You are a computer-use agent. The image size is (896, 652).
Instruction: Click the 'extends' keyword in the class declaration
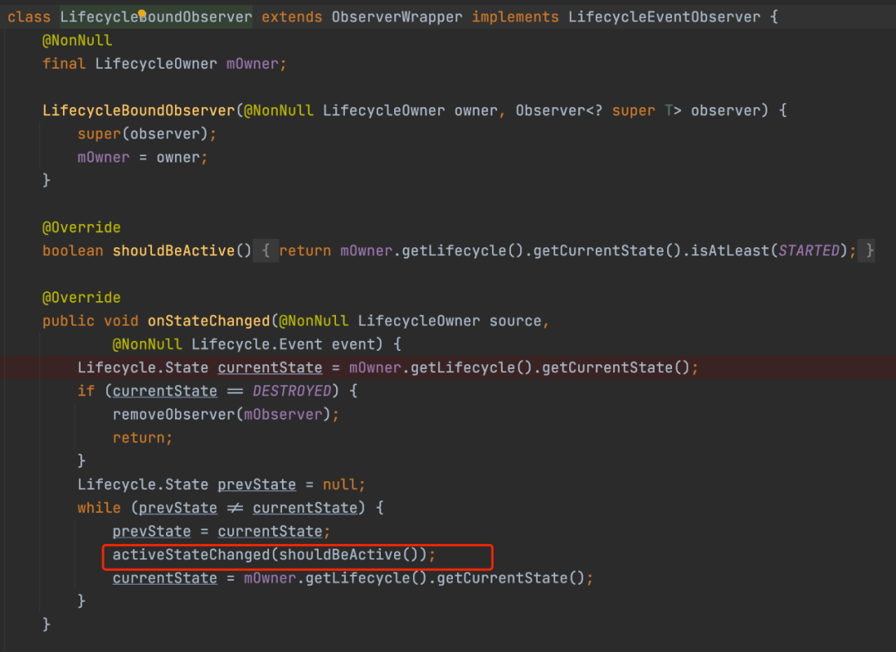(291, 17)
